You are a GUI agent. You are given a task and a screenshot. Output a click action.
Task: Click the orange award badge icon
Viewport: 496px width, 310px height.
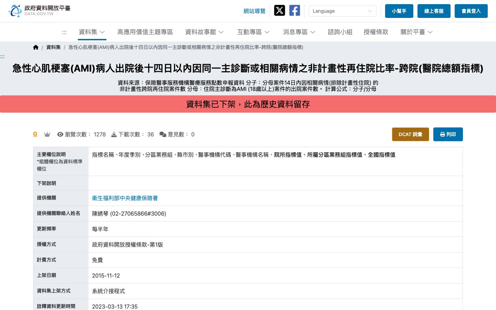[35, 134]
